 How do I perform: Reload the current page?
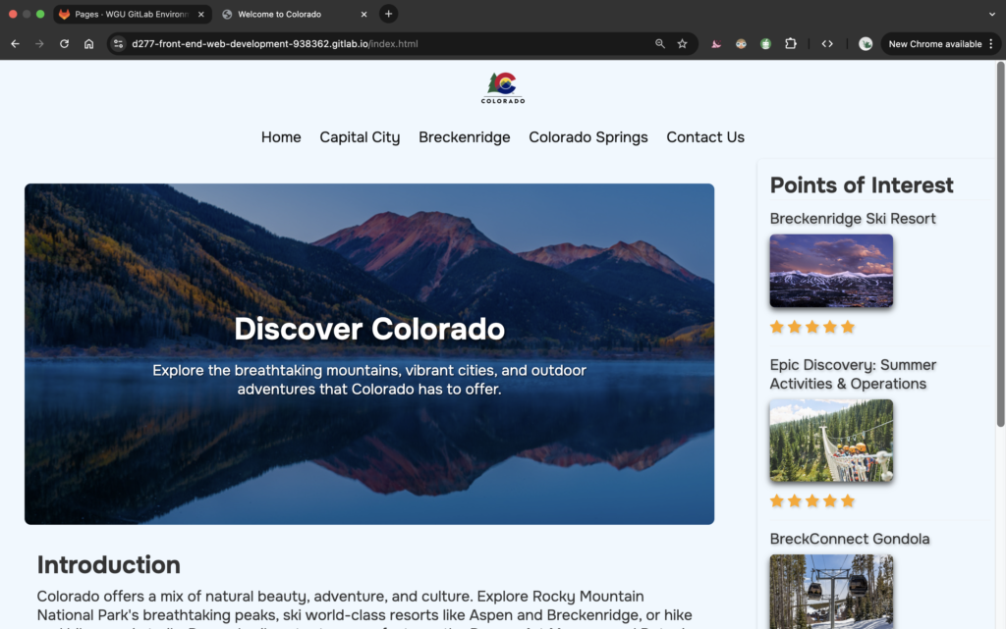coord(64,44)
